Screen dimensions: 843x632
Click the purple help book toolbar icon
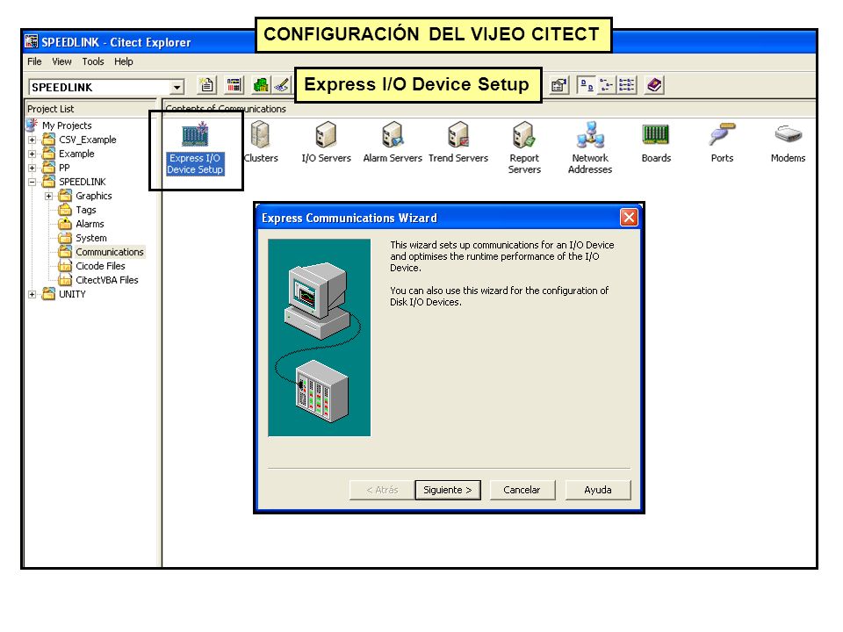[654, 85]
